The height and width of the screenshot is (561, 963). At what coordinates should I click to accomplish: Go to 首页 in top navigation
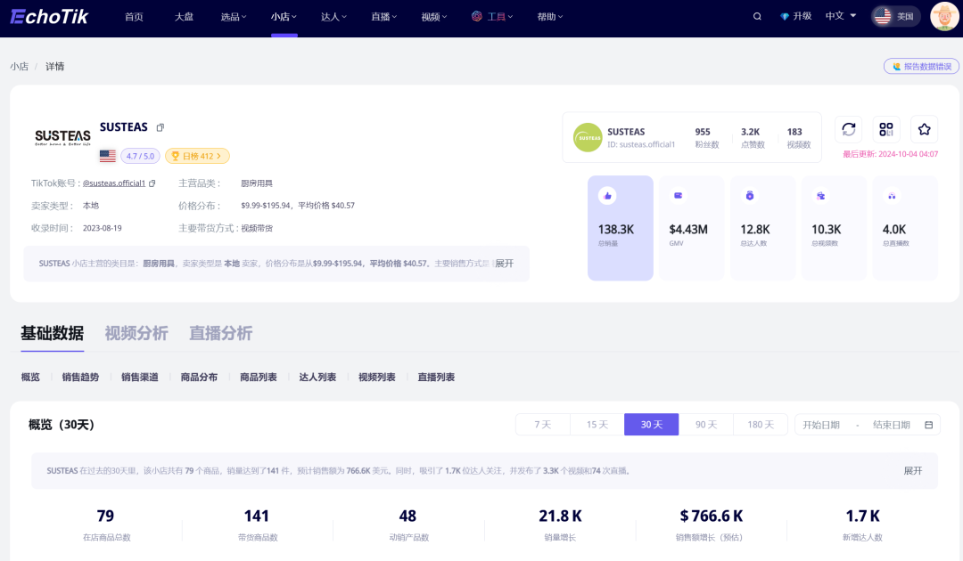(x=134, y=17)
